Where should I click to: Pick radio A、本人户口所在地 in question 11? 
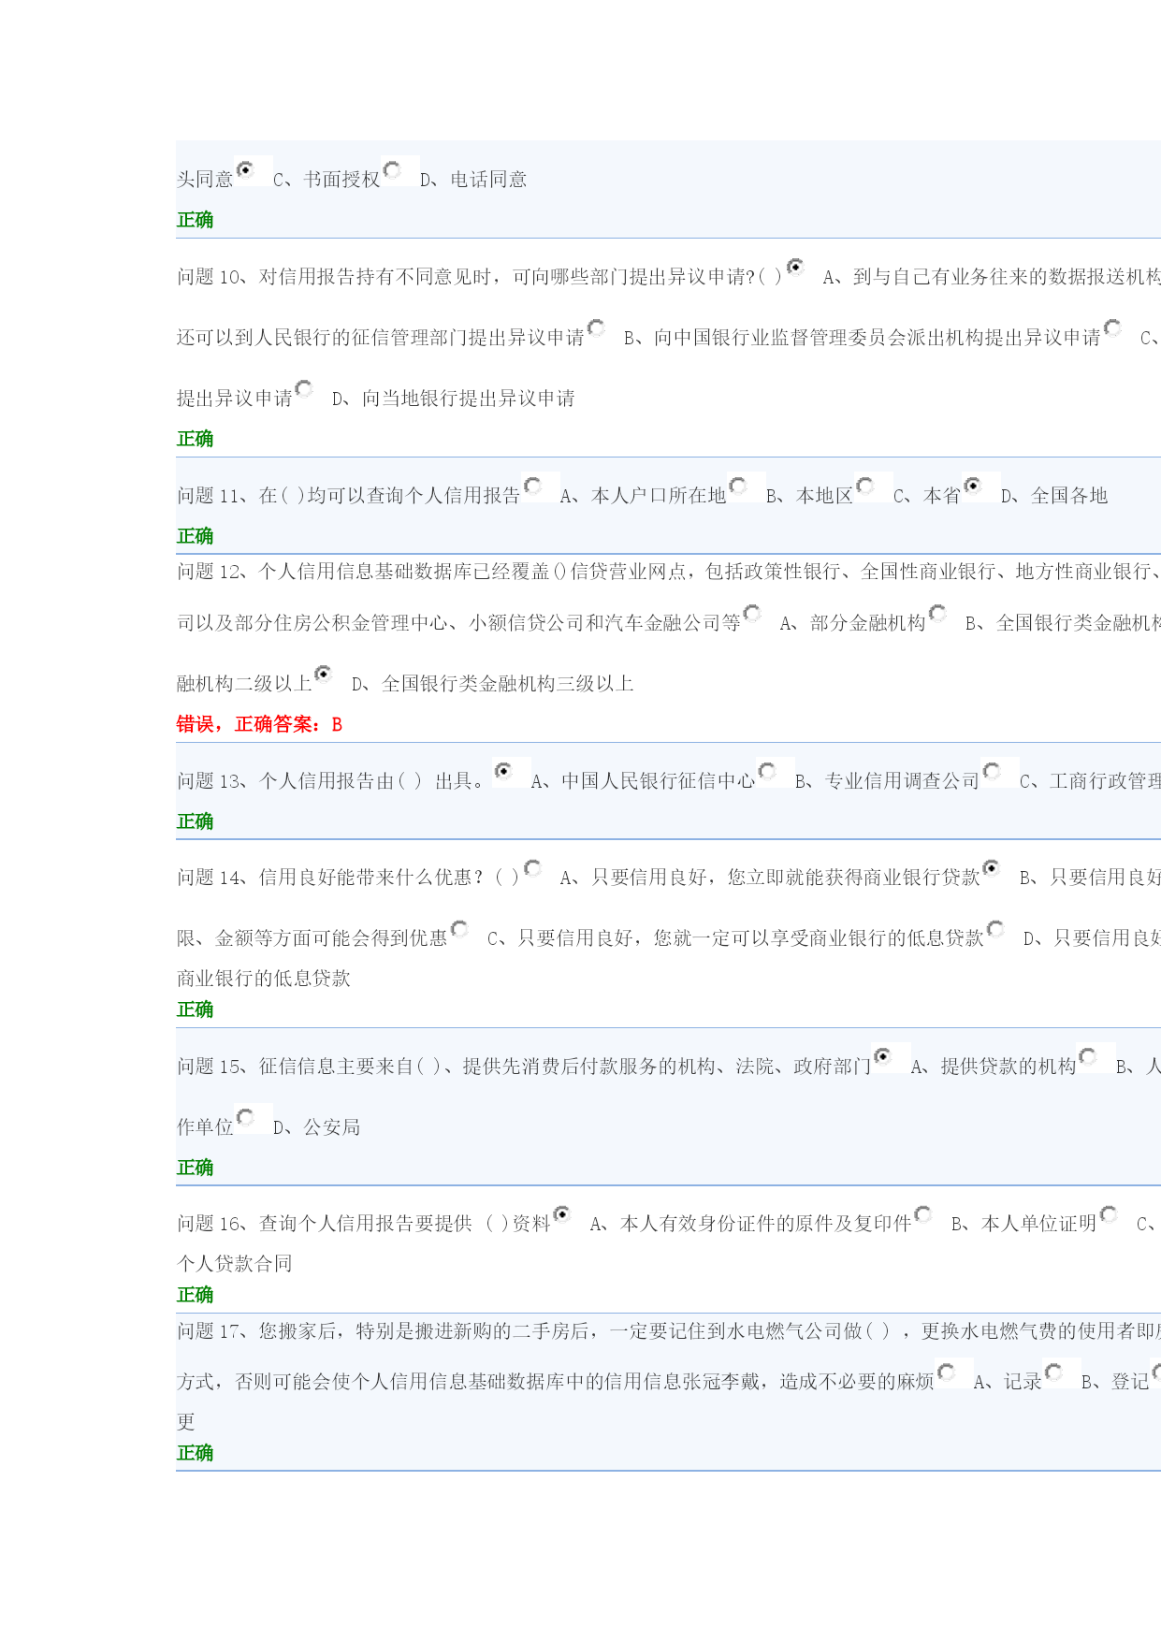pos(533,486)
